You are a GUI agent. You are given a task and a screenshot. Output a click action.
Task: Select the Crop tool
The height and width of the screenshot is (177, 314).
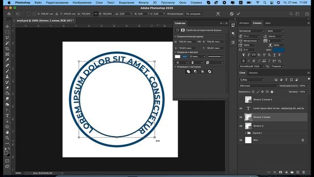pos(7,49)
